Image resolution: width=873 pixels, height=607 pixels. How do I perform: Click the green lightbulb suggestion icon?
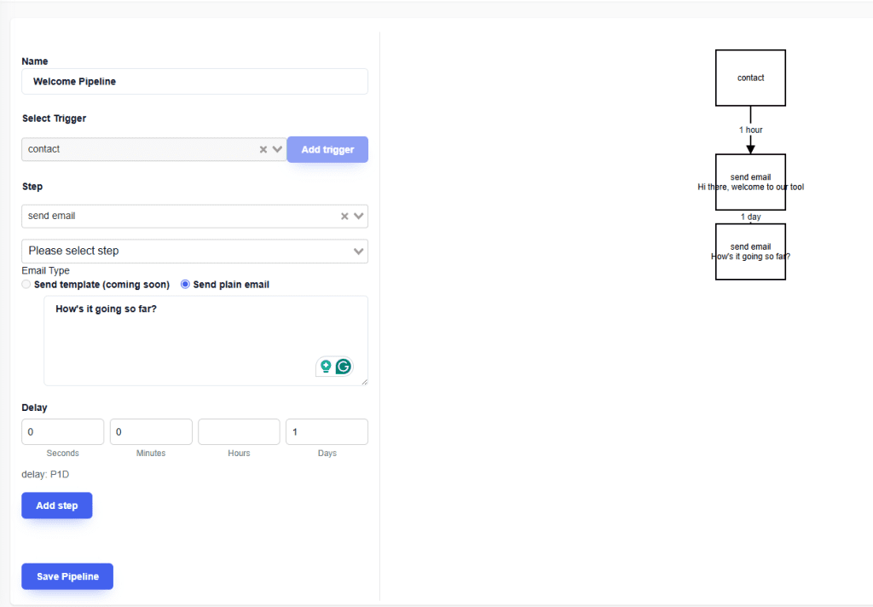[325, 367]
